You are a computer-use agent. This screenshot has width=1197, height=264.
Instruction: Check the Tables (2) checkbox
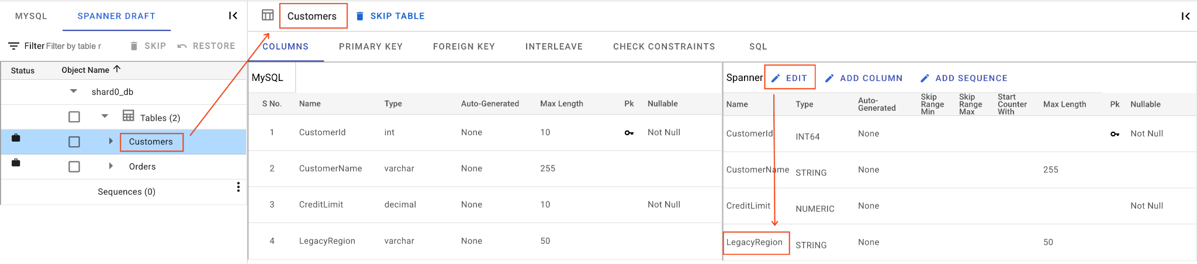pos(74,117)
